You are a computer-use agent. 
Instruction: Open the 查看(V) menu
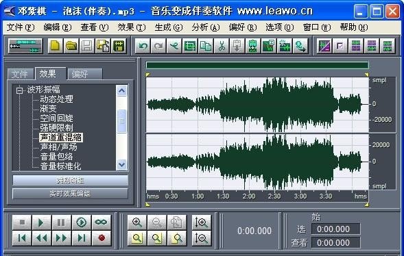tap(95, 27)
